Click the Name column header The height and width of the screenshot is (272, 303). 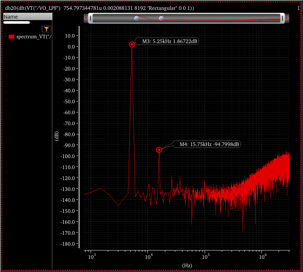pos(28,17)
